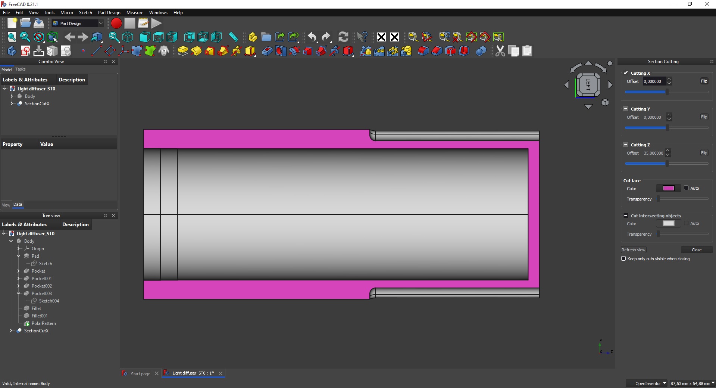This screenshot has width=716, height=388.
Task: Open the Part Design workbench dropdown
Action: pyautogui.click(x=78, y=23)
